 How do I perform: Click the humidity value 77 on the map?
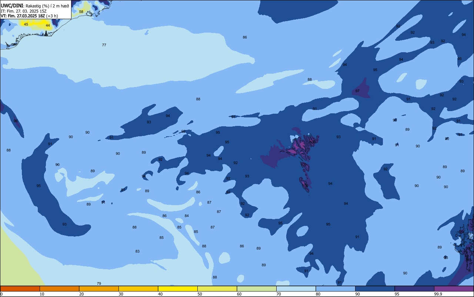point(104,45)
